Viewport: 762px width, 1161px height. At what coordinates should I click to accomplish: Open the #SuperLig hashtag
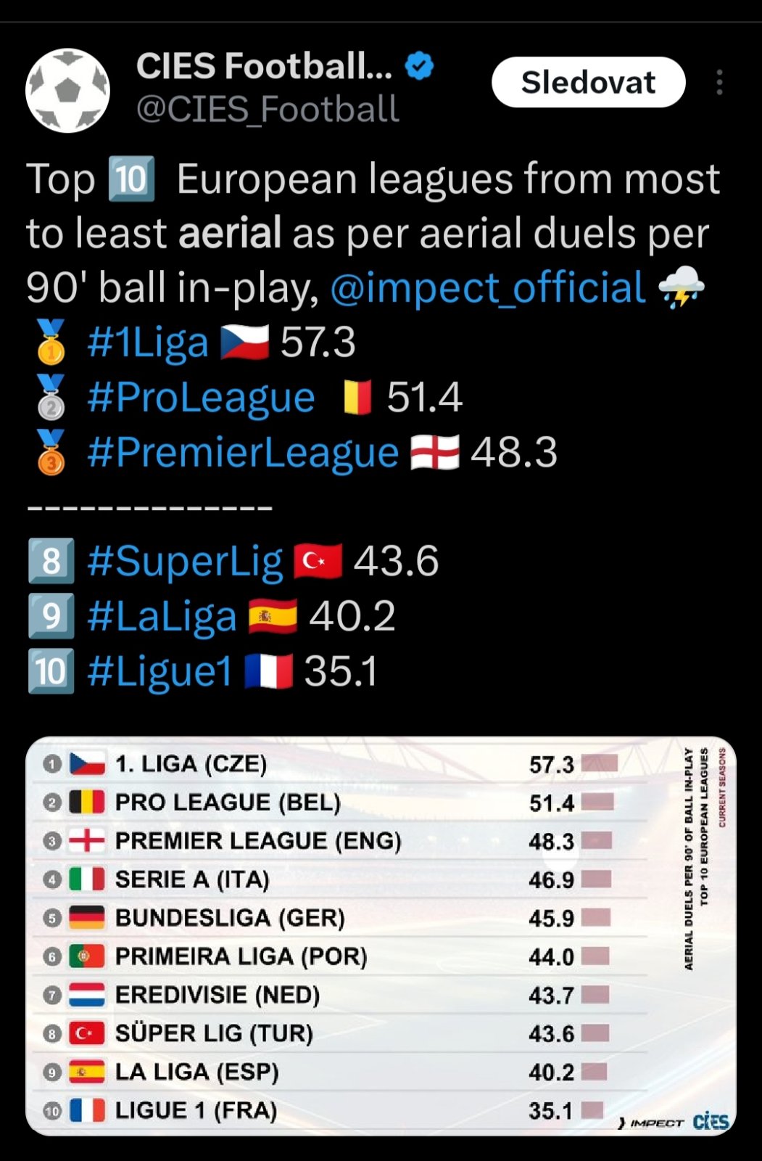pyautogui.click(x=185, y=562)
